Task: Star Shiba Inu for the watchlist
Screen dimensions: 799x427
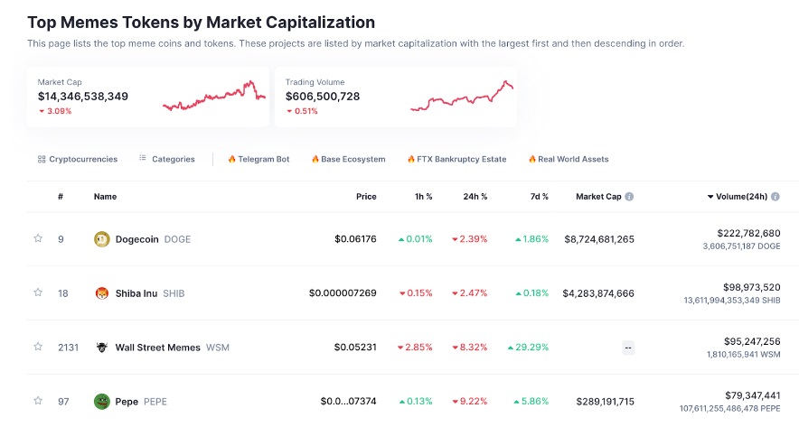Action: [38, 293]
